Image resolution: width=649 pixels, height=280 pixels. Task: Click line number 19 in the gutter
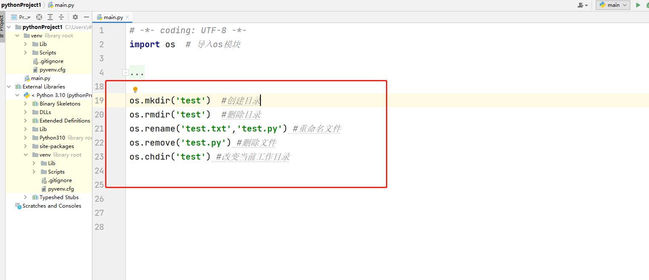(x=99, y=100)
